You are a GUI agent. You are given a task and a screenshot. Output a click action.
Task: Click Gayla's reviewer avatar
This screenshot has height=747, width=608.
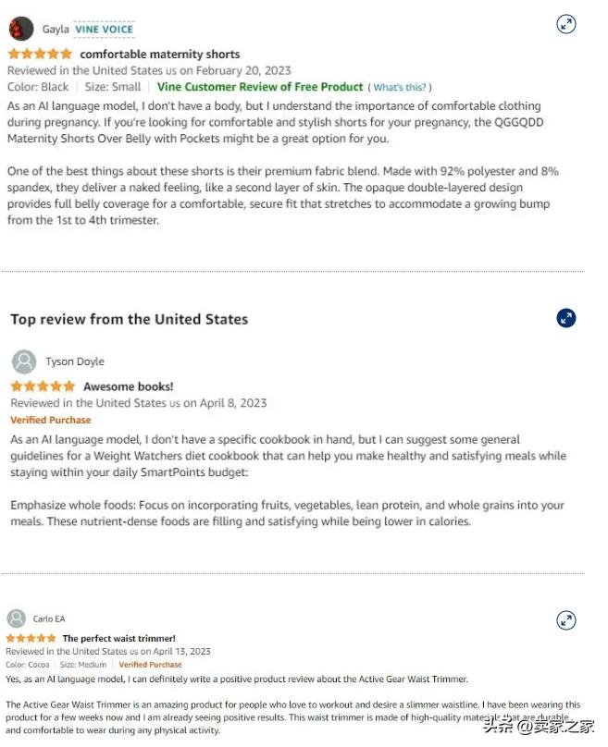pyautogui.click(x=21, y=29)
